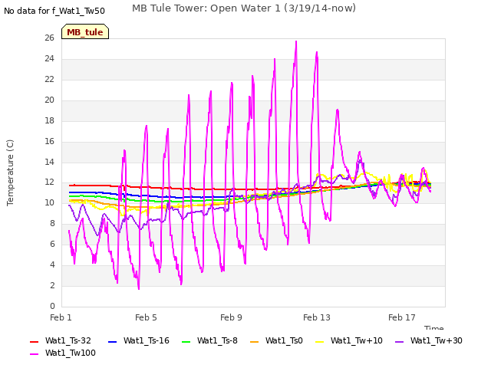
Task: Click the Feb 9 x-axis tick label
Action: click(x=231, y=317)
